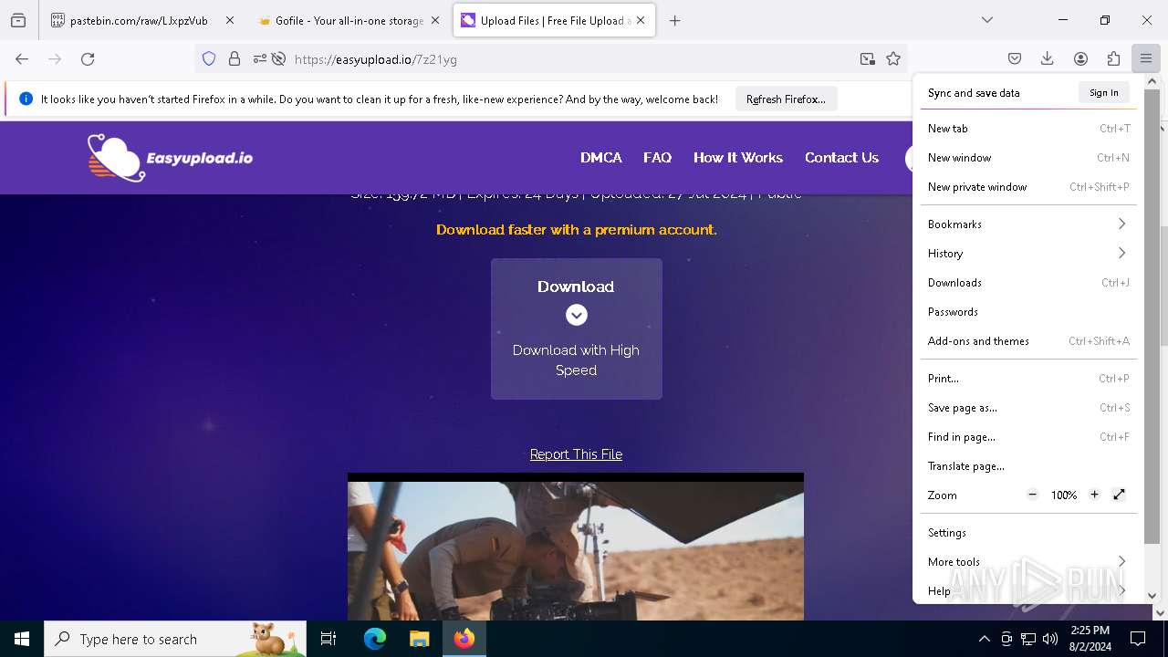Select New tab menu item
The image size is (1168, 657).
(x=1028, y=128)
